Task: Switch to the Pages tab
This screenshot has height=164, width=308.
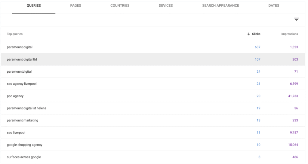Action: (x=75, y=5)
